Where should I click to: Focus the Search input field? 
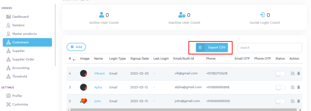270,48
